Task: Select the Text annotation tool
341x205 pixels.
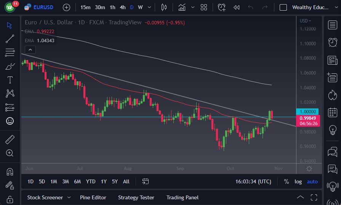Action: (10, 80)
